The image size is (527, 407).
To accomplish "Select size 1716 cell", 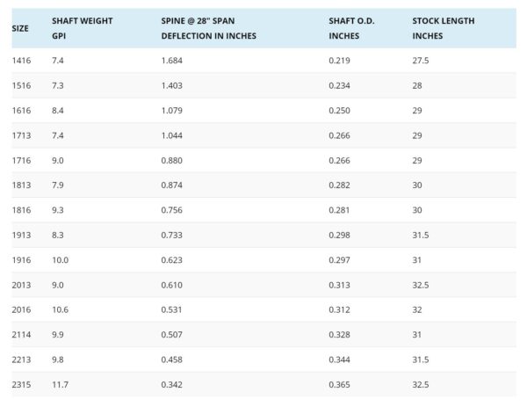I will point(21,161).
